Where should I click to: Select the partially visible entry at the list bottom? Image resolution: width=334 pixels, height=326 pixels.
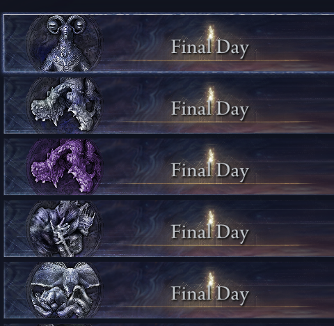(169, 325)
